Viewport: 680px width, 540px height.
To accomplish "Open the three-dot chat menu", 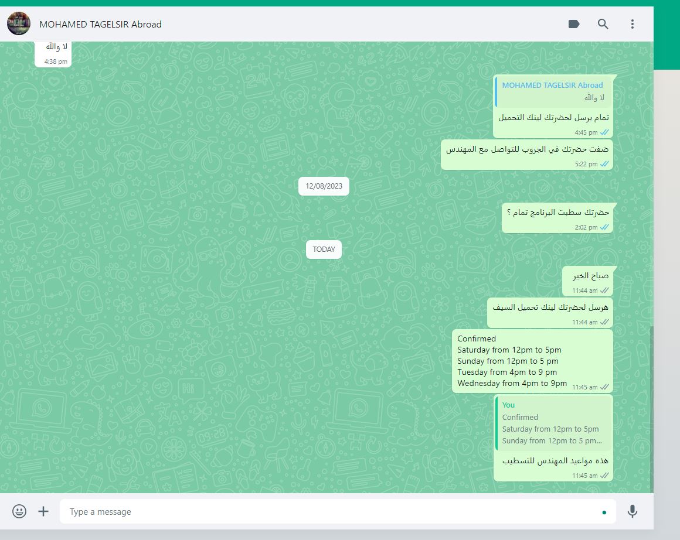I will 633,24.
